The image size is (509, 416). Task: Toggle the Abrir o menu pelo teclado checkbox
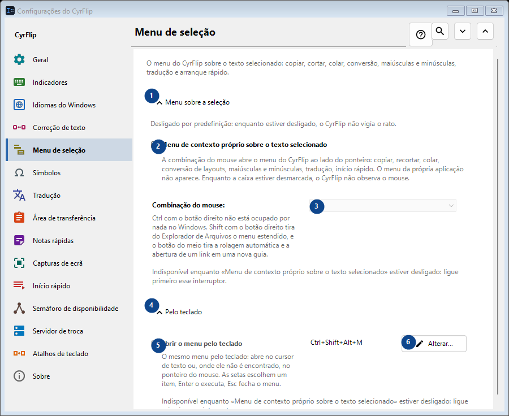[155, 344]
